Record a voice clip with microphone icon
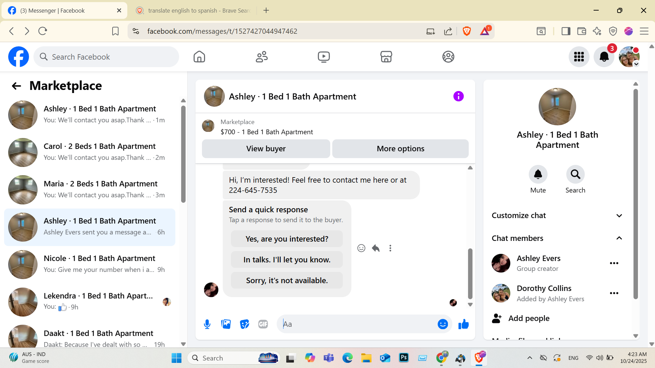655x368 pixels. pos(207,324)
